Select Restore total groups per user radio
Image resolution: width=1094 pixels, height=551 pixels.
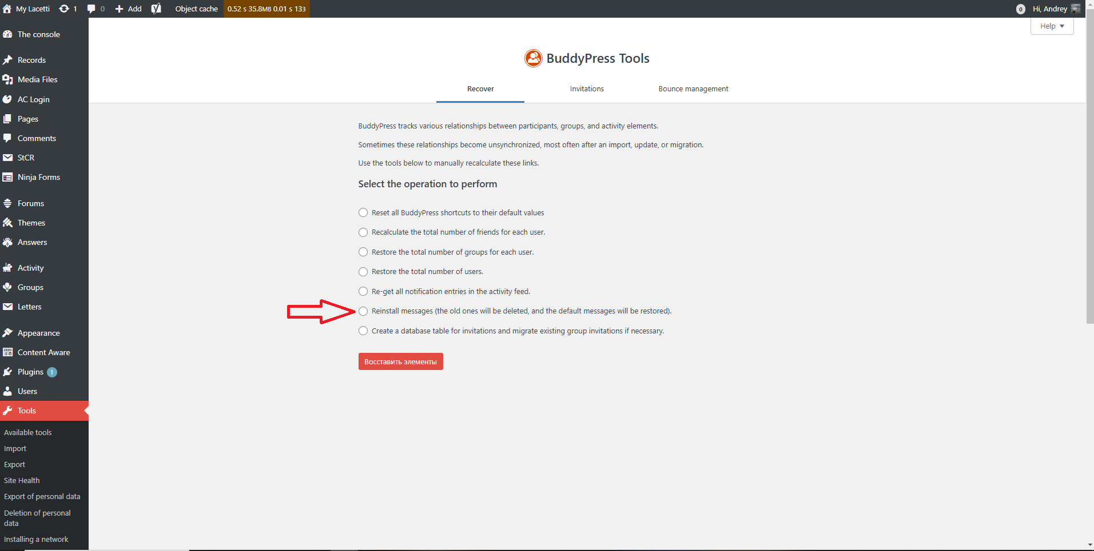[363, 252]
